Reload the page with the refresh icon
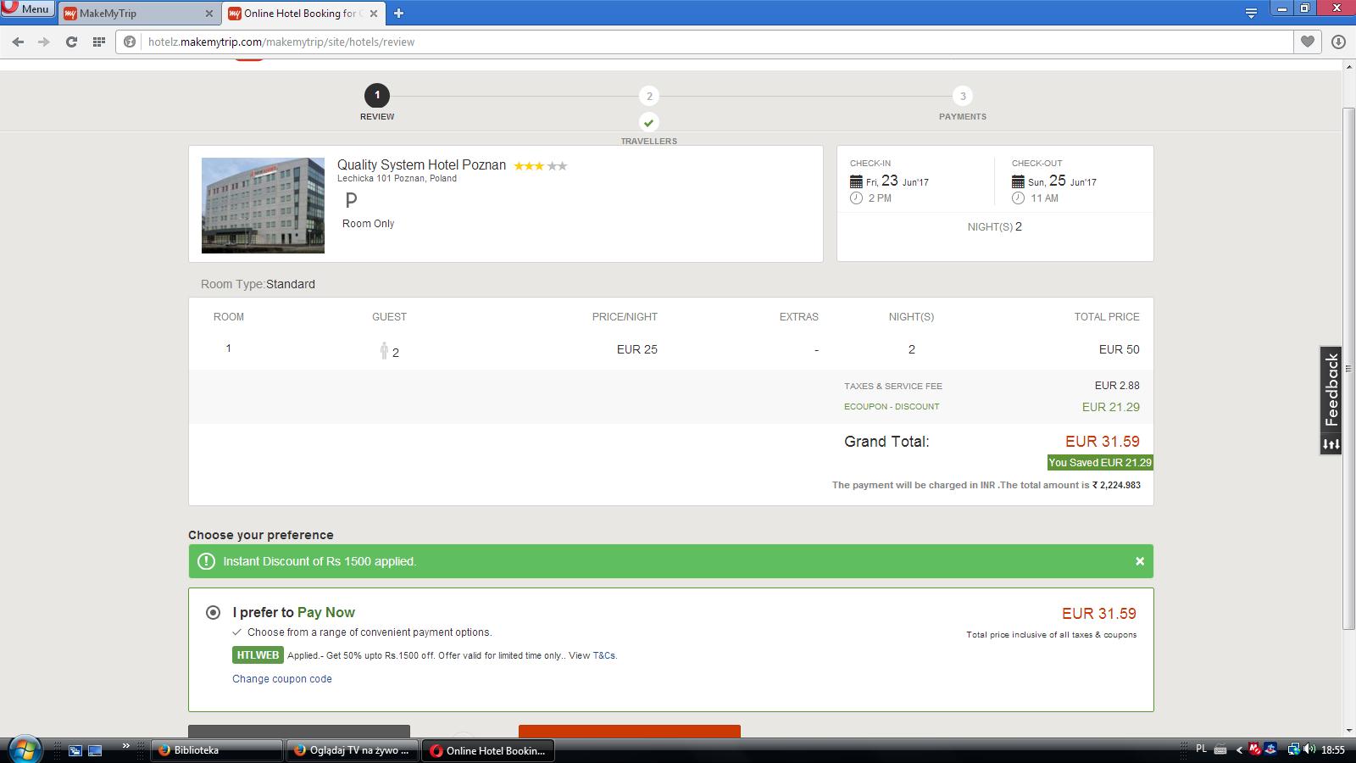The width and height of the screenshot is (1356, 763). 71,42
